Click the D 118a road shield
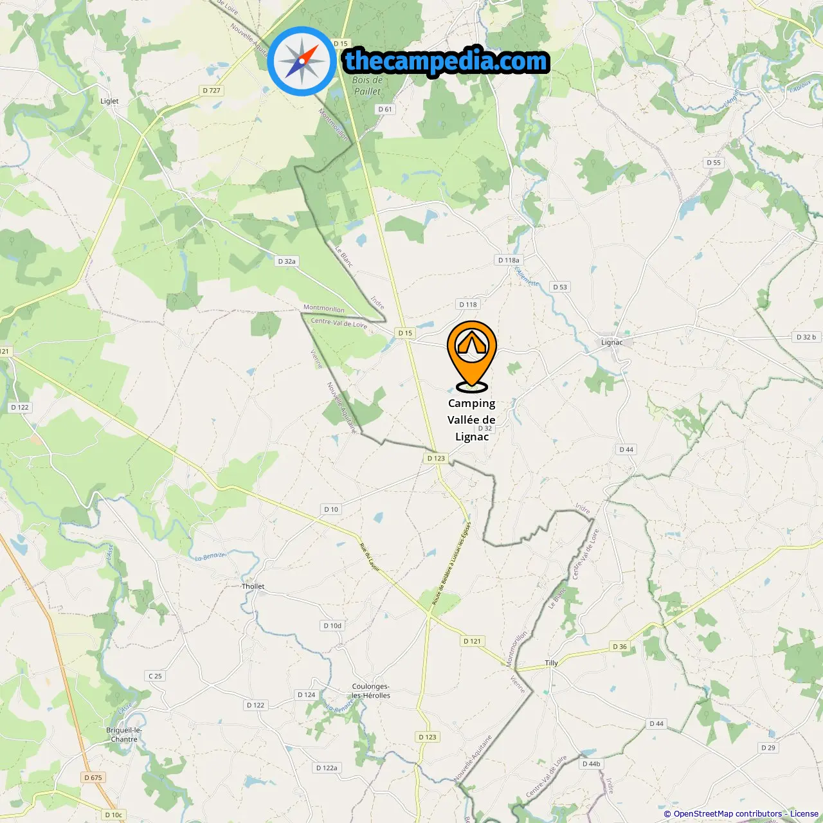This screenshot has height=823, width=823. [509, 260]
